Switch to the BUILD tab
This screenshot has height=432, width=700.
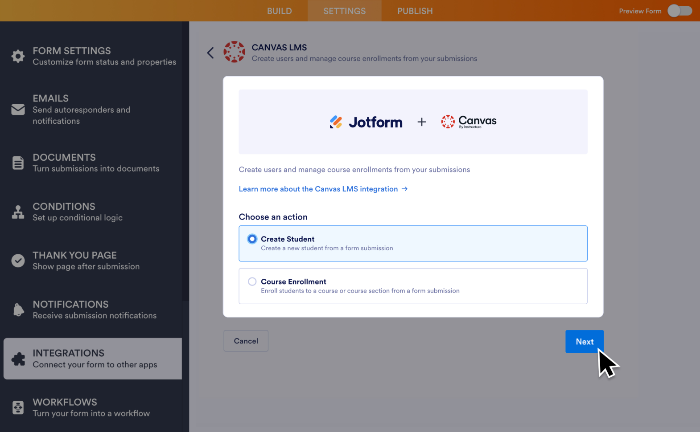[279, 11]
